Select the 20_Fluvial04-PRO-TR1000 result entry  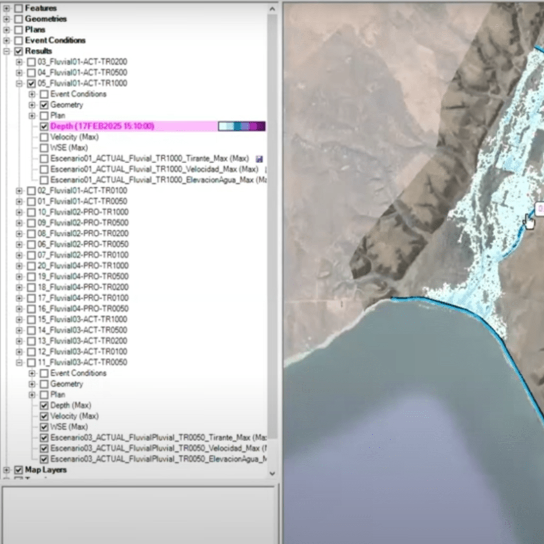click(x=83, y=266)
